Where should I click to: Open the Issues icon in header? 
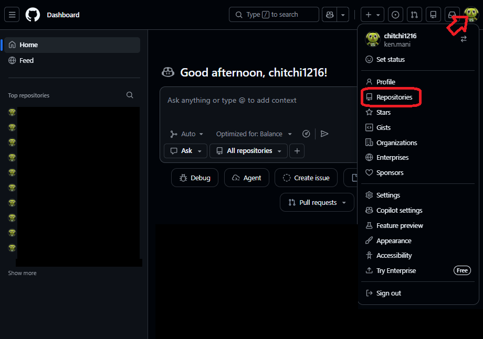(395, 15)
